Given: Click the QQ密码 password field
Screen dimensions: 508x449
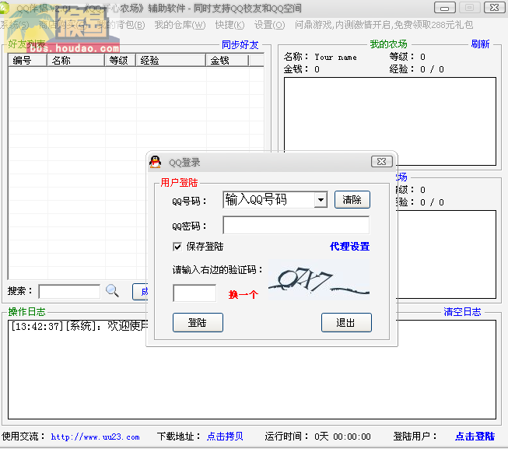Looking at the screenshot, I should click(296, 225).
